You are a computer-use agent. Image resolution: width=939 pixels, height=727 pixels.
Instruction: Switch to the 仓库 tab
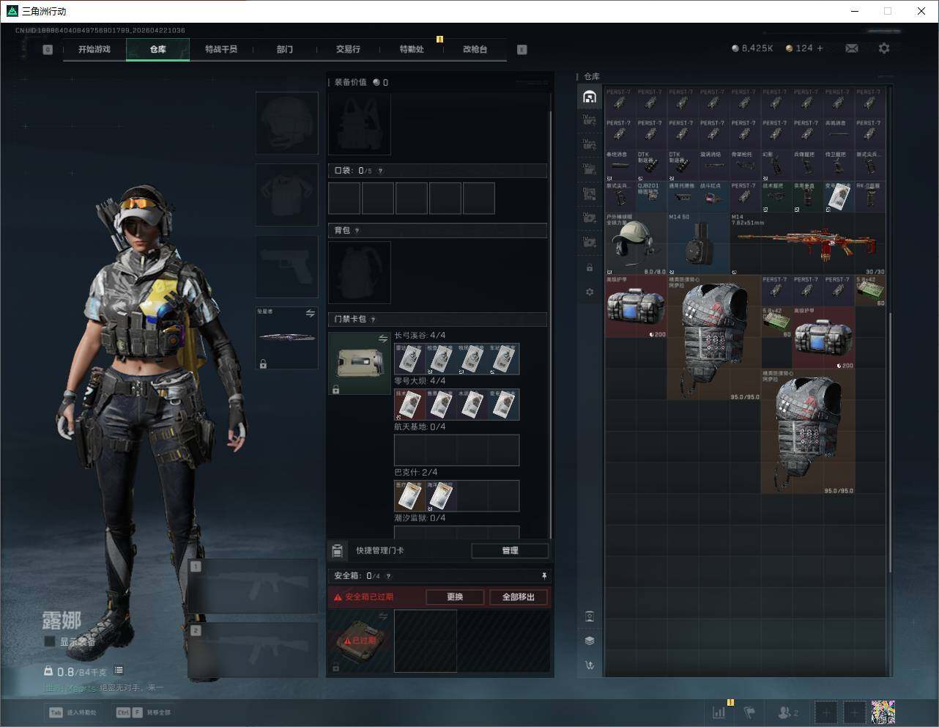click(x=158, y=49)
